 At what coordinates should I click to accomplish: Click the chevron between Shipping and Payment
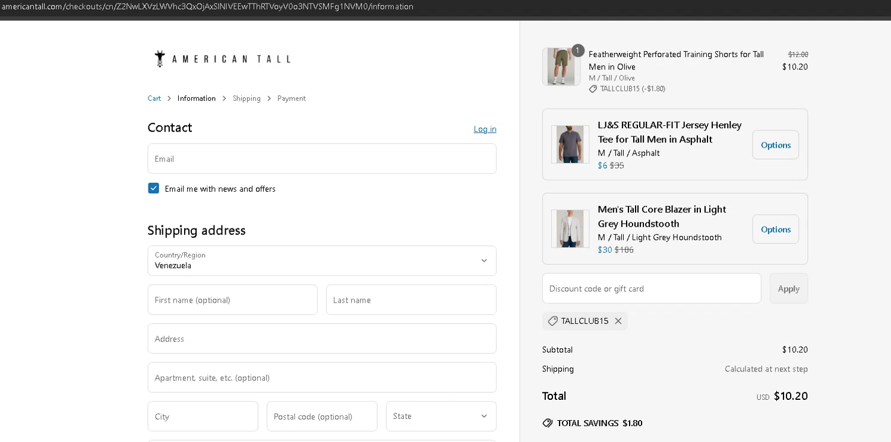[x=269, y=98]
